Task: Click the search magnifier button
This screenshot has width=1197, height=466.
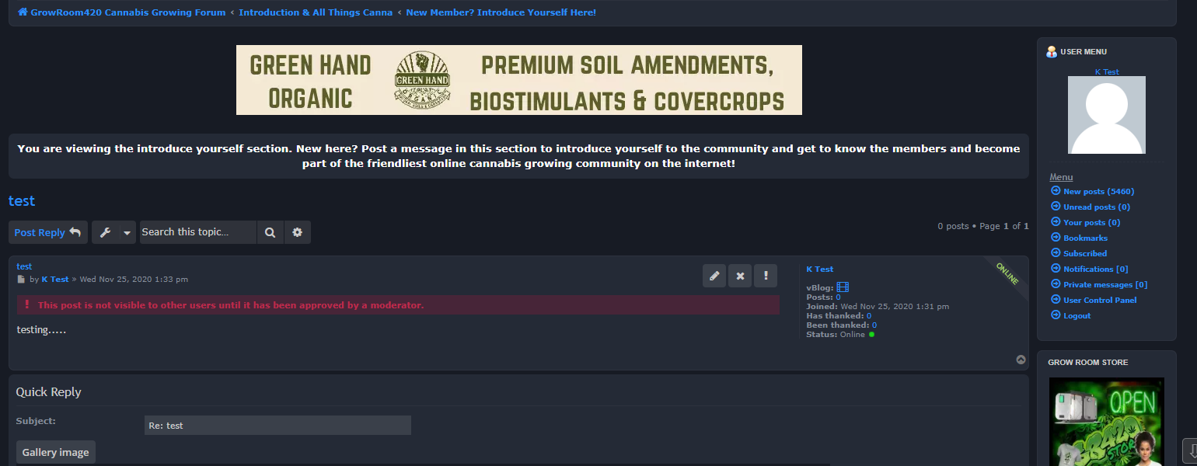Action: click(270, 232)
